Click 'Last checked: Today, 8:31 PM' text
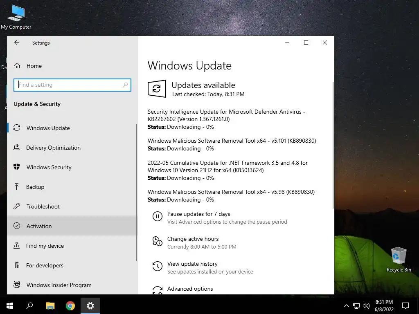The image size is (419, 314). click(208, 94)
